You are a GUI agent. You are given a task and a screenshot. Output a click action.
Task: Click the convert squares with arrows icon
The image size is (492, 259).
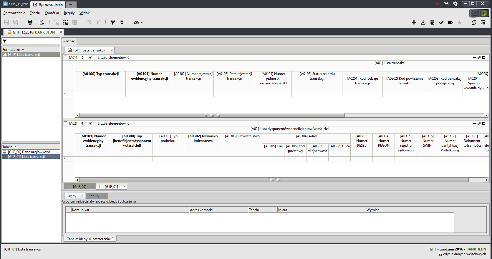[x=474, y=22]
